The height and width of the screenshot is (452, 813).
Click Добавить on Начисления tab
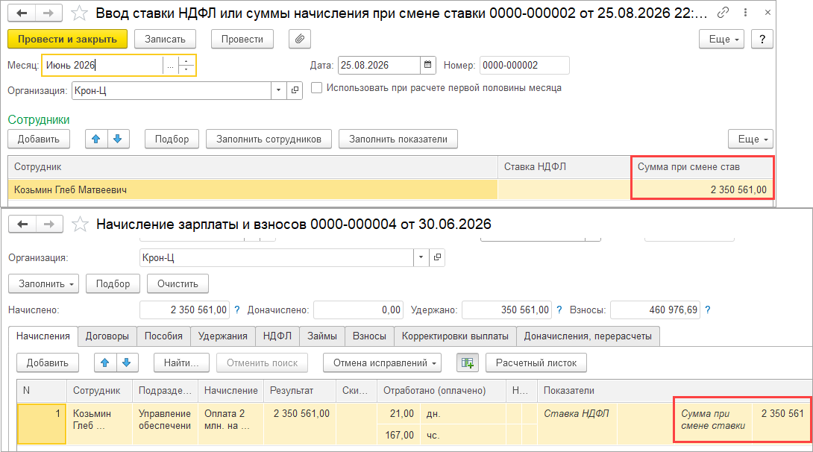click(48, 362)
